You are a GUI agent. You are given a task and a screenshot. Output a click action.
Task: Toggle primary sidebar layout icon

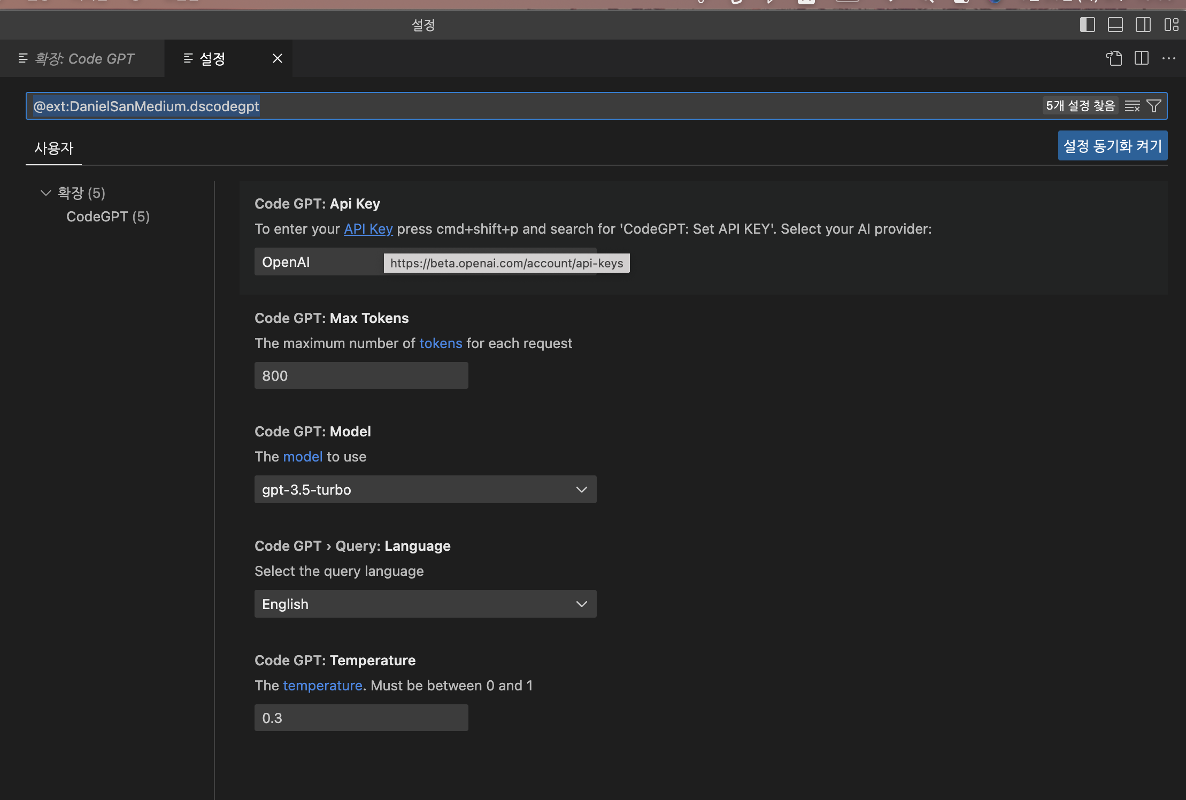click(x=1087, y=25)
